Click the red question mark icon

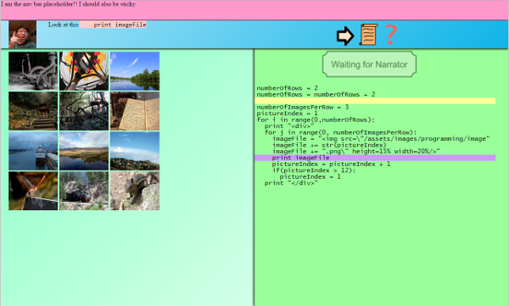point(391,35)
